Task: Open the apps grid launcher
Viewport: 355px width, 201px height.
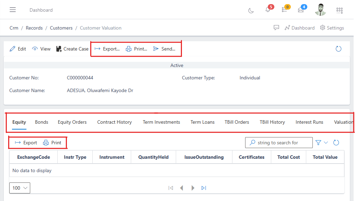Action: (x=339, y=10)
